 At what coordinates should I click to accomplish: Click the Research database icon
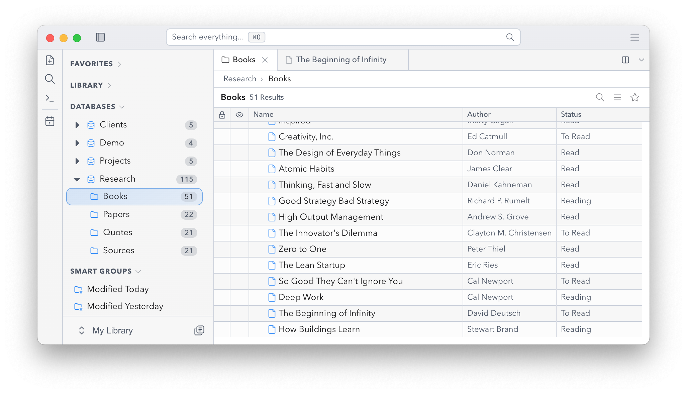[91, 179]
